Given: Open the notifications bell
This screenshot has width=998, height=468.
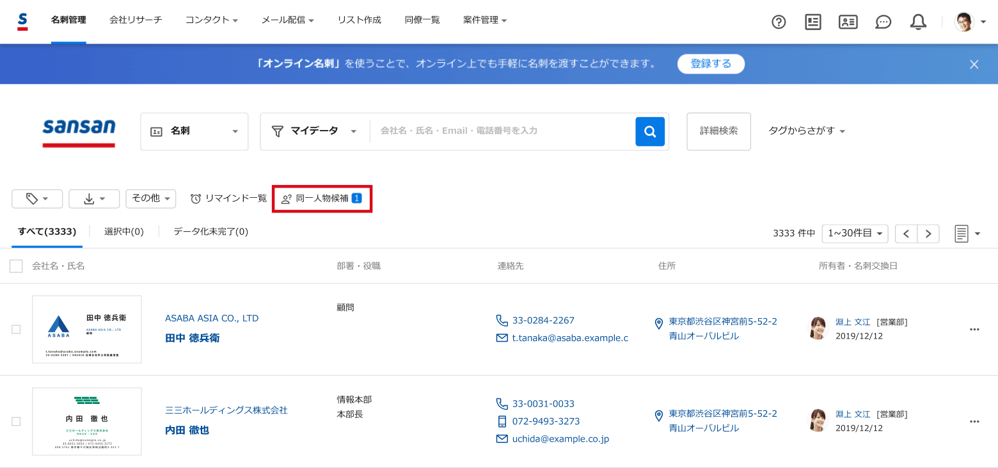Looking at the screenshot, I should [x=918, y=22].
